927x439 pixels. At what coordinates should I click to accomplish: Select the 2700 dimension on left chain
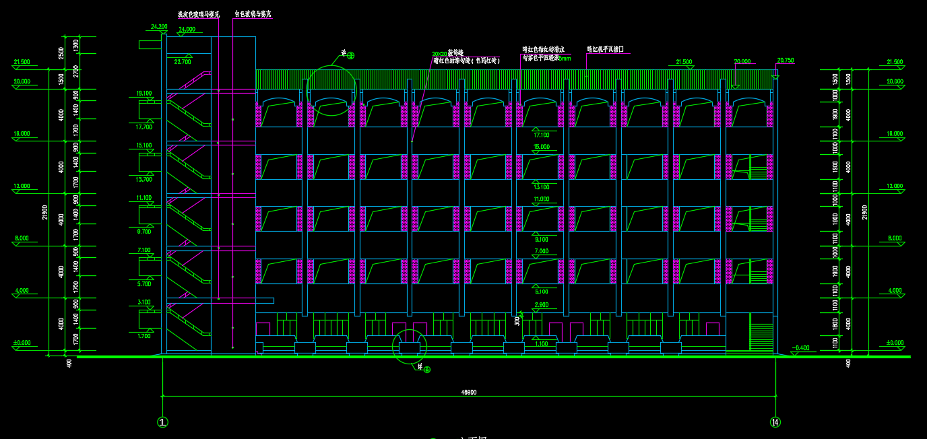(x=76, y=71)
